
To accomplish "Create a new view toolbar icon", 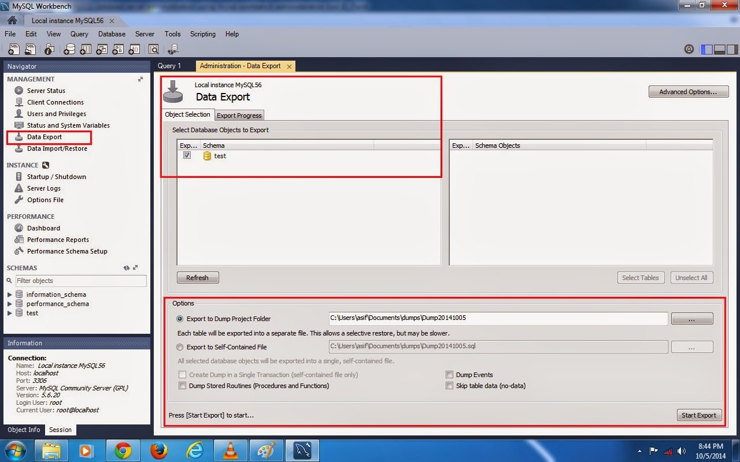I will pos(101,49).
